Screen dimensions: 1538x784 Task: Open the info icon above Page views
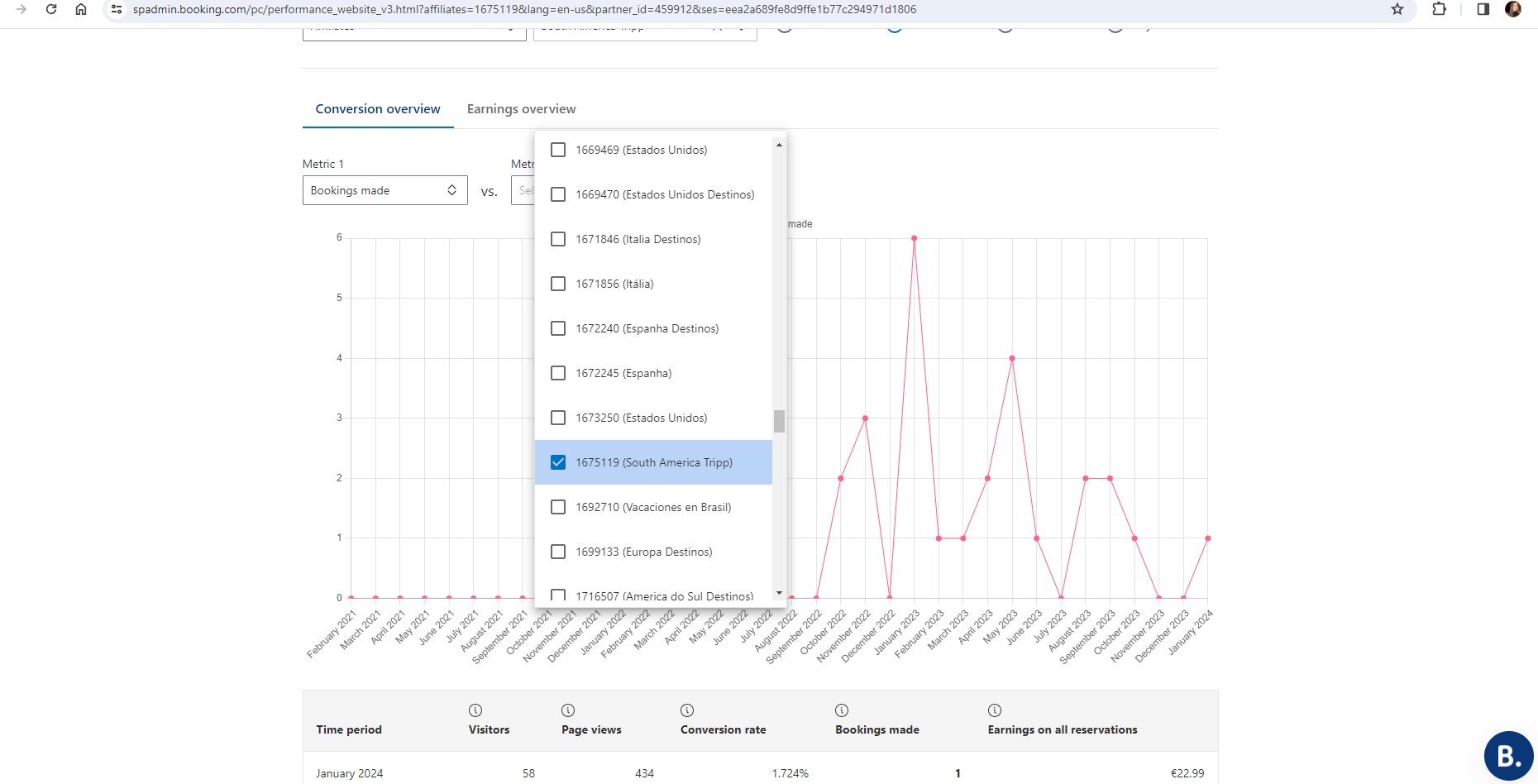tap(568, 710)
